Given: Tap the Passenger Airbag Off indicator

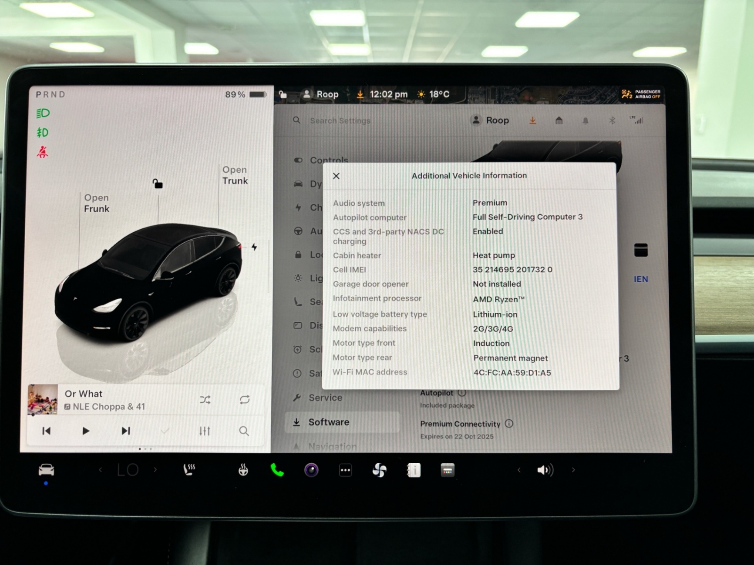Looking at the screenshot, I should tap(641, 94).
